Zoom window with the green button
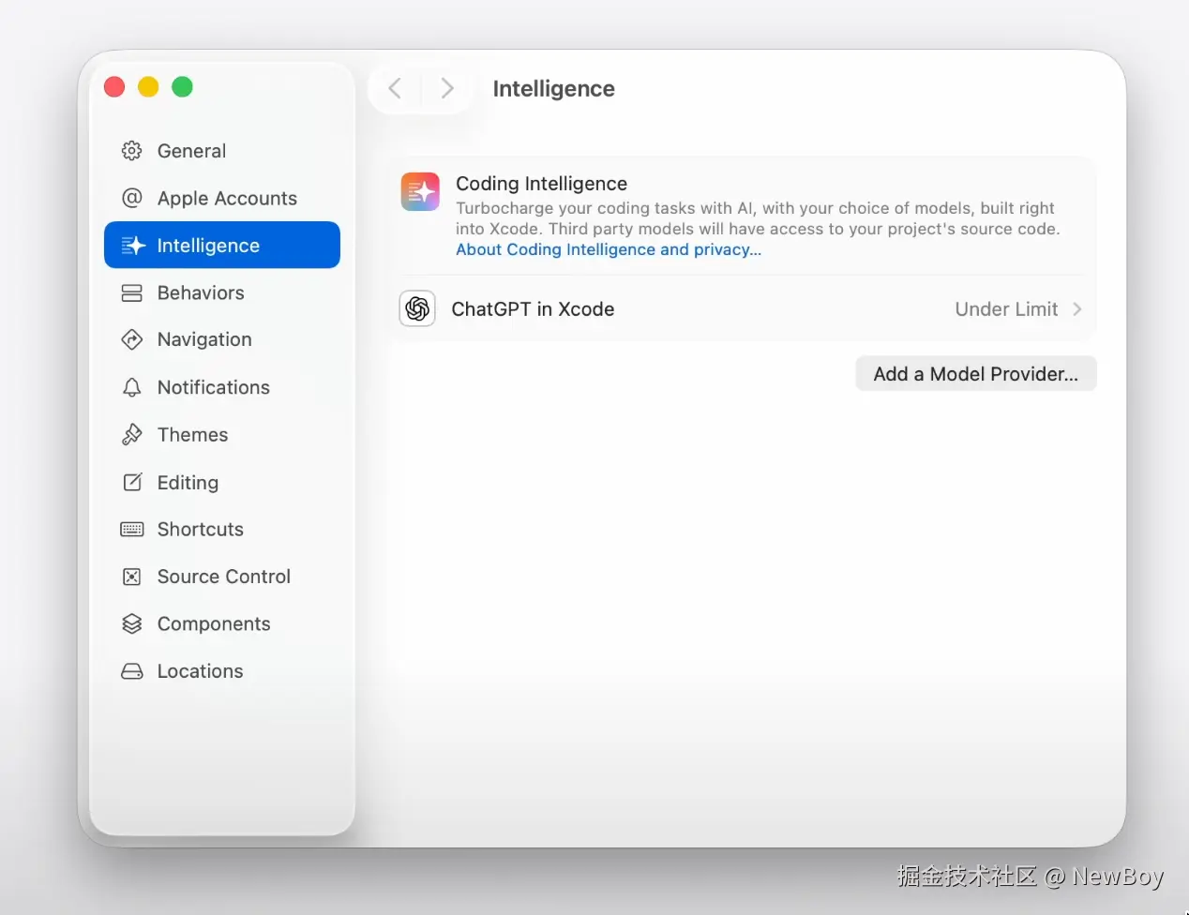Screen dimensions: 1189x915 [x=182, y=87]
